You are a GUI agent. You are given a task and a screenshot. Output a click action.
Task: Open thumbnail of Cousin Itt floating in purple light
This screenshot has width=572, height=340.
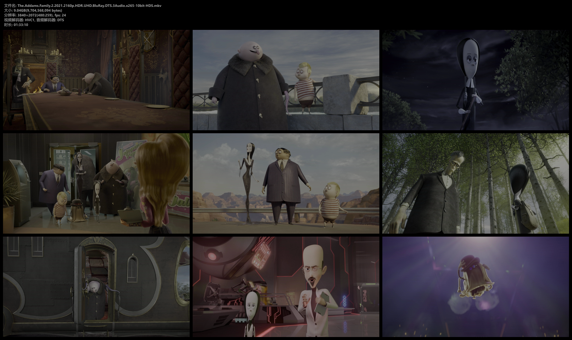[476, 287]
